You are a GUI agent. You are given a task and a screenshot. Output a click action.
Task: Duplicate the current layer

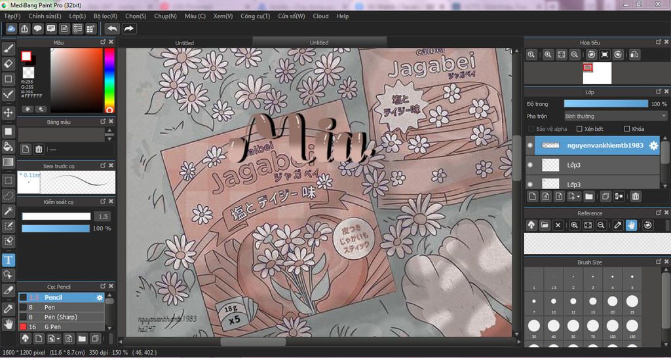click(605, 196)
